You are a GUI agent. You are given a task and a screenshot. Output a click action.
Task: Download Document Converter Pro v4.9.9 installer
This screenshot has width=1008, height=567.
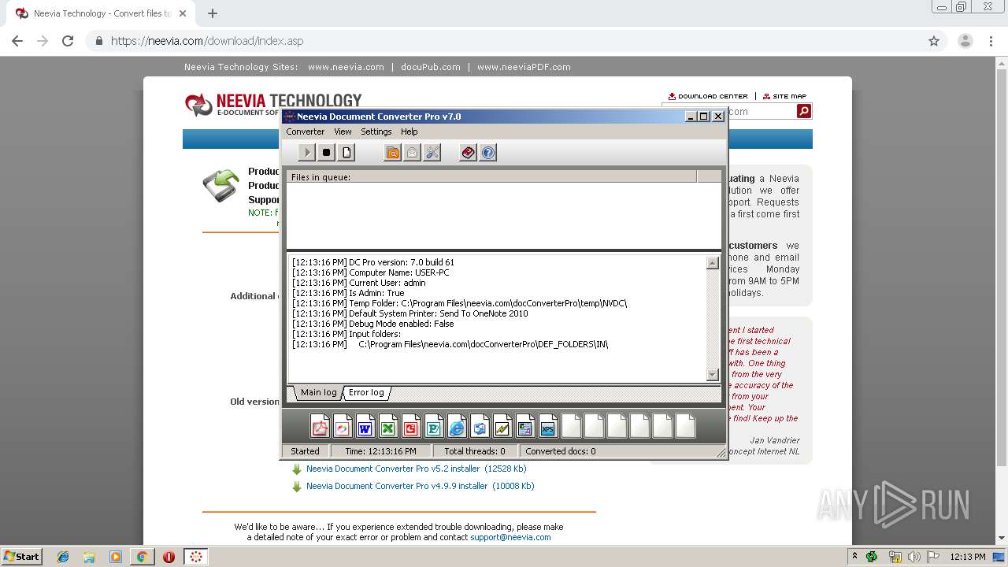420,486
